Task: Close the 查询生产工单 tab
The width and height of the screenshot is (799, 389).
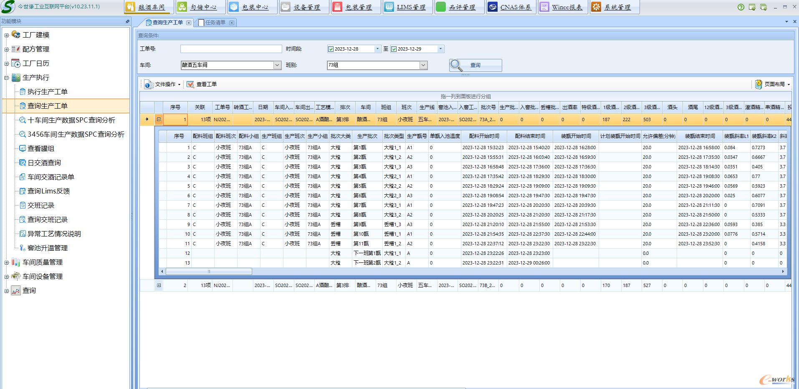Action: click(x=189, y=23)
